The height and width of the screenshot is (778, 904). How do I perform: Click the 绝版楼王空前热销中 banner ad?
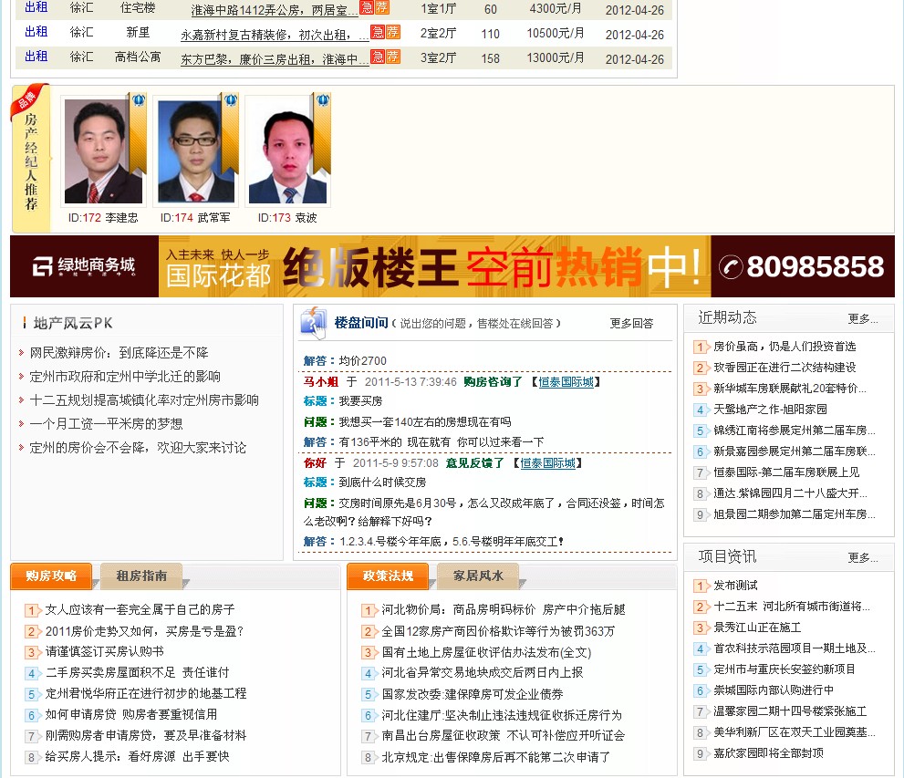(452, 266)
